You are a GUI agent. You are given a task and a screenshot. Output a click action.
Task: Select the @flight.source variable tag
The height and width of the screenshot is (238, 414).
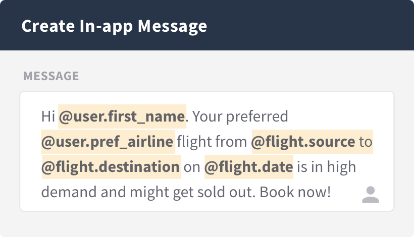[x=303, y=142]
